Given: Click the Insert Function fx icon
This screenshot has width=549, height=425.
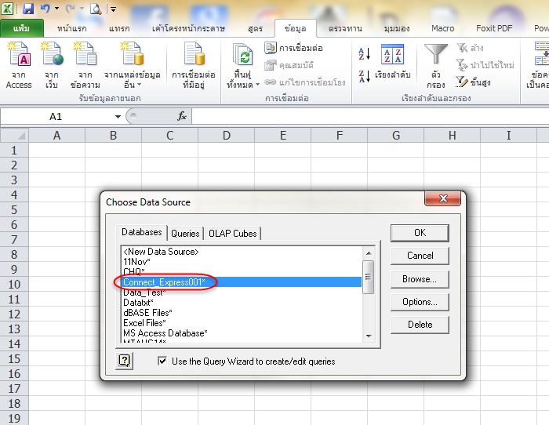Looking at the screenshot, I should (182, 116).
